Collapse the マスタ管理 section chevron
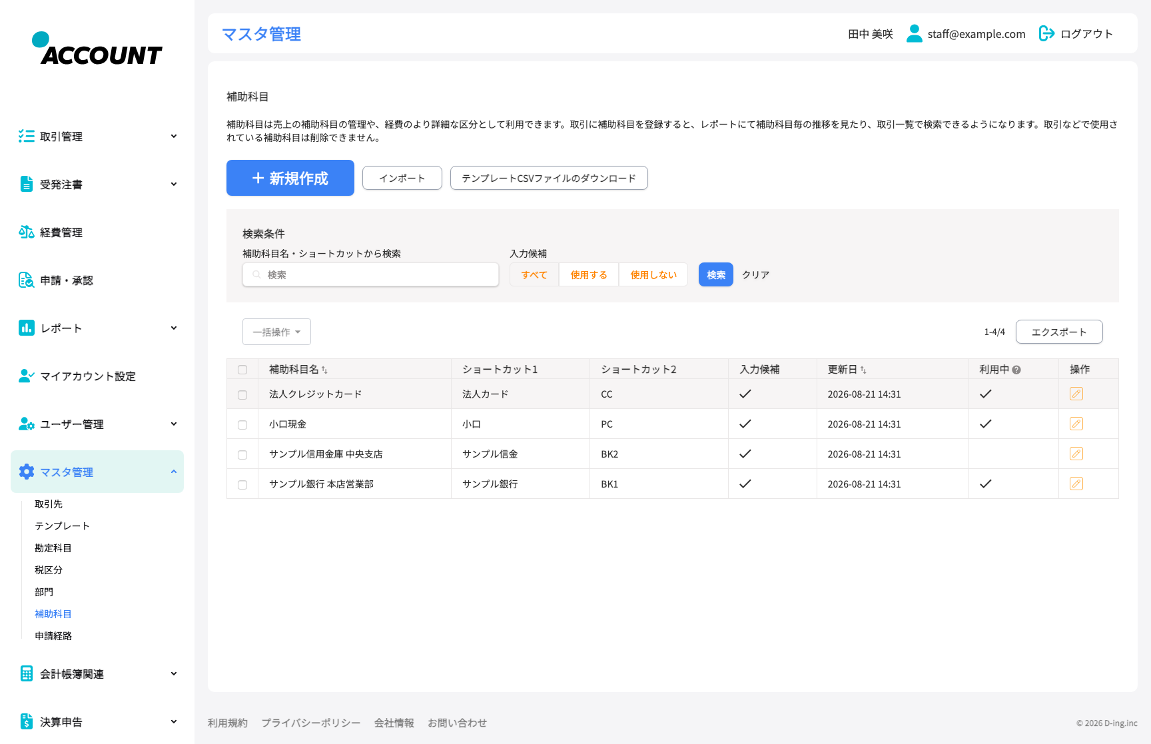The image size is (1151, 744). point(174,472)
